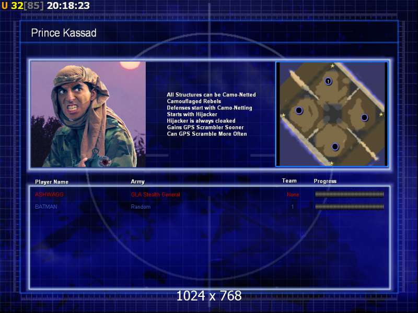Click the Team column header
The width and height of the screenshot is (418, 313).
click(x=289, y=180)
